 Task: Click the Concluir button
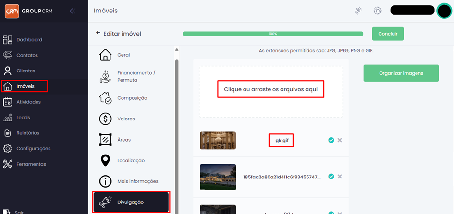pyautogui.click(x=388, y=34)
